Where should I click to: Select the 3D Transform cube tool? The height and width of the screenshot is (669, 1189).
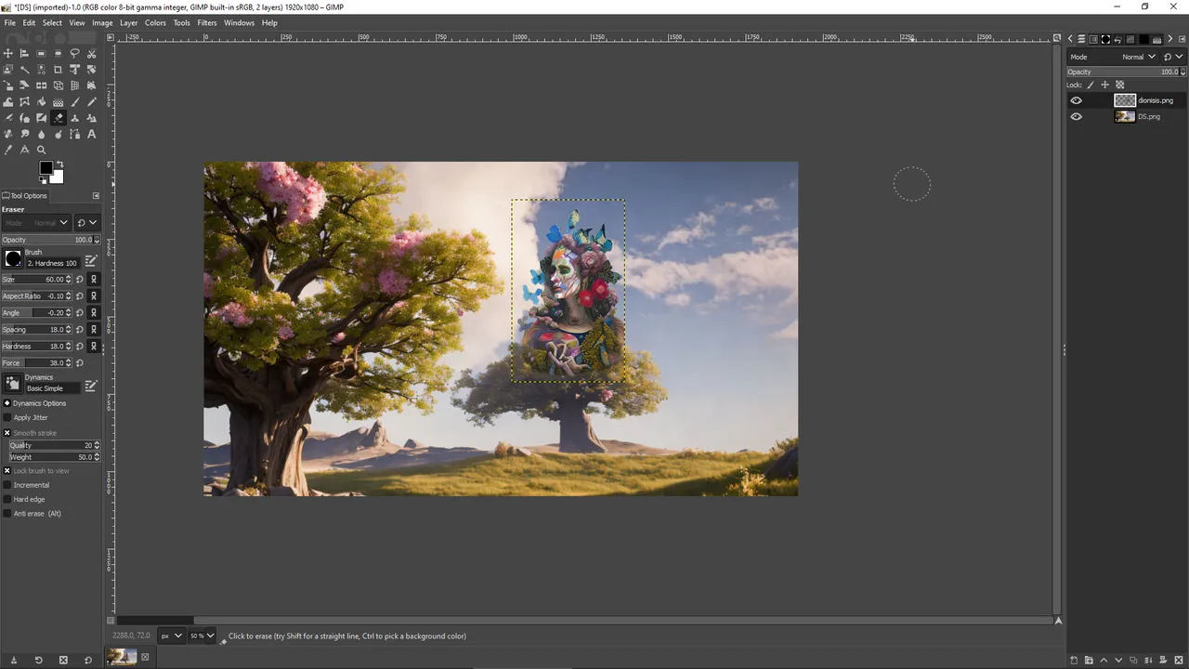coord(58,85)
